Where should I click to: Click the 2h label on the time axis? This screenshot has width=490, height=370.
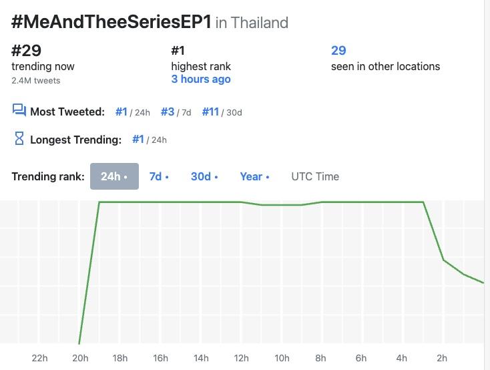point(441,358)
